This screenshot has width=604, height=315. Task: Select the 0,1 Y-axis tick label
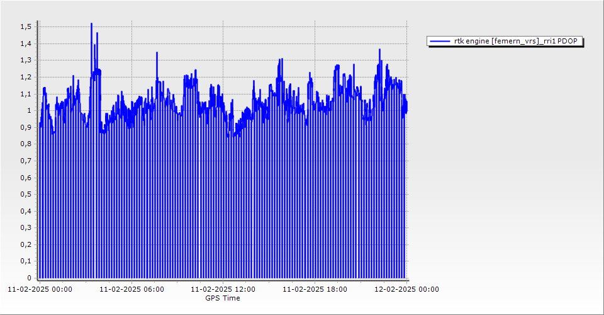(25, 261)
